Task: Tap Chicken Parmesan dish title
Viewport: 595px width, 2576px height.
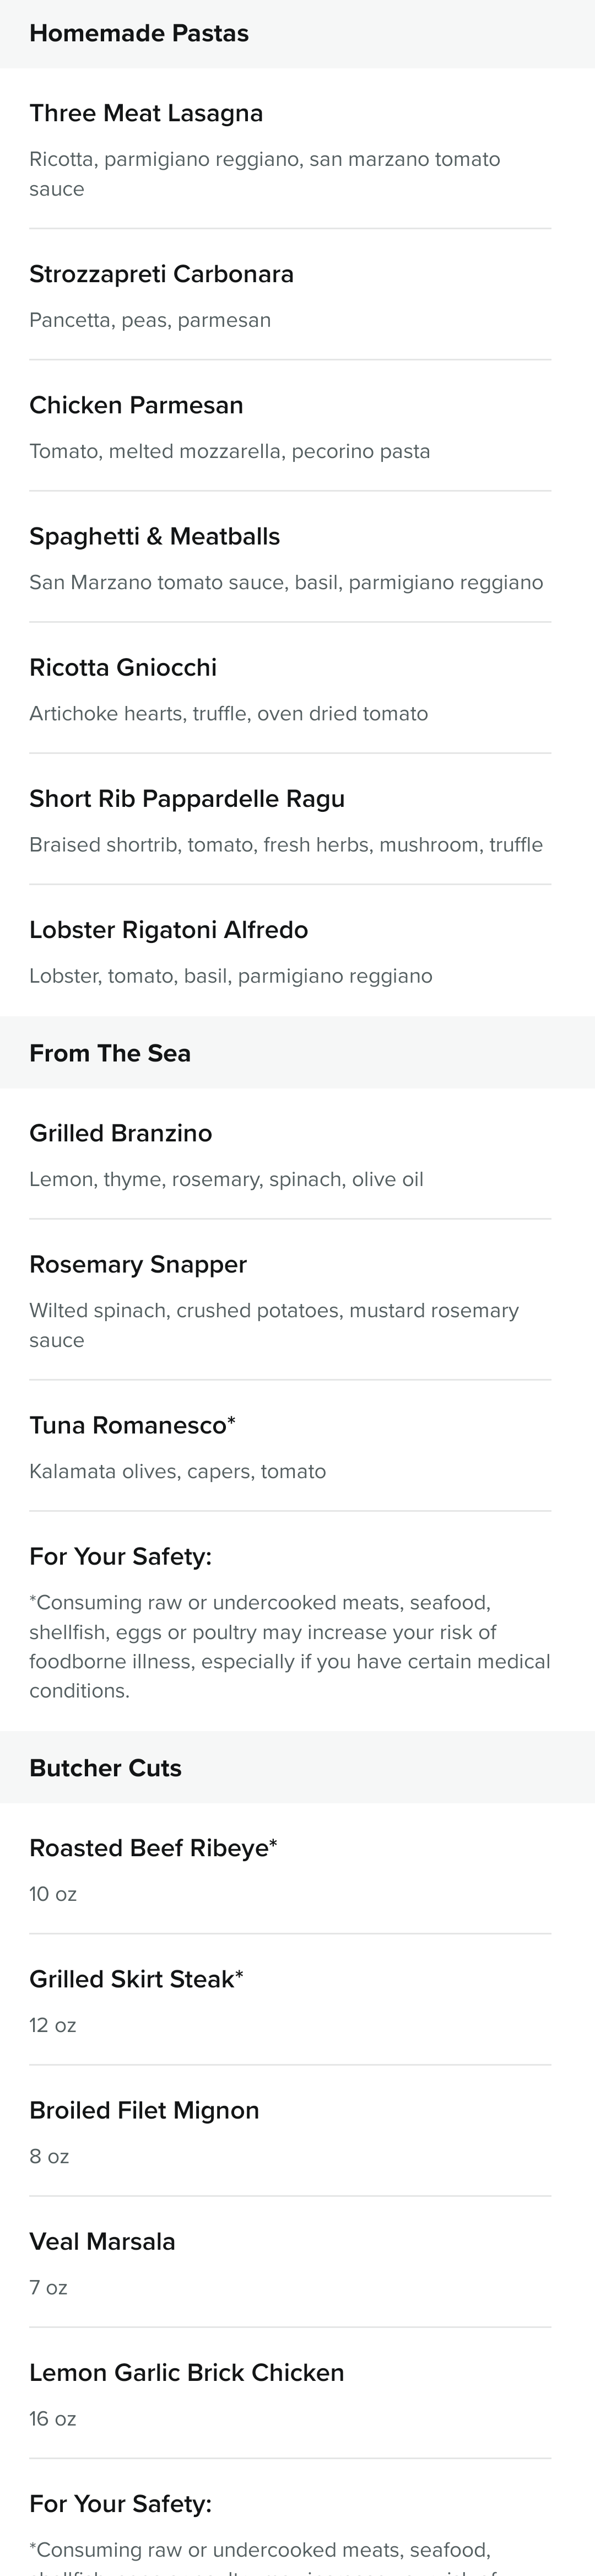Action: pos(136,405)
